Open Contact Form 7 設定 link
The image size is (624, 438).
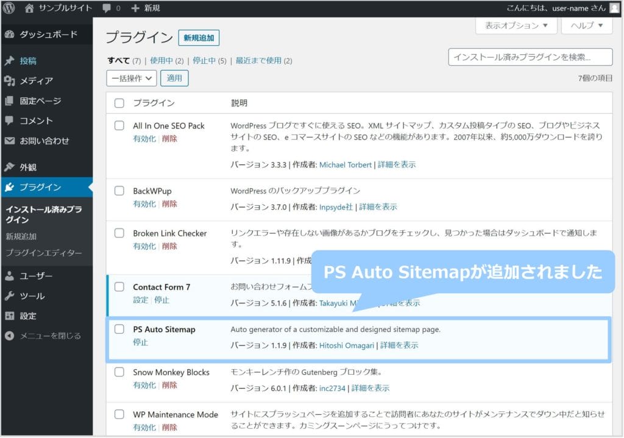(x=141, y=300)
